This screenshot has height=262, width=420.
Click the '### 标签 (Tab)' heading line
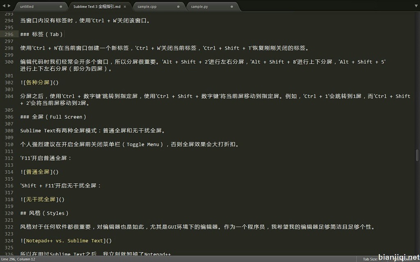pos(41,34)
